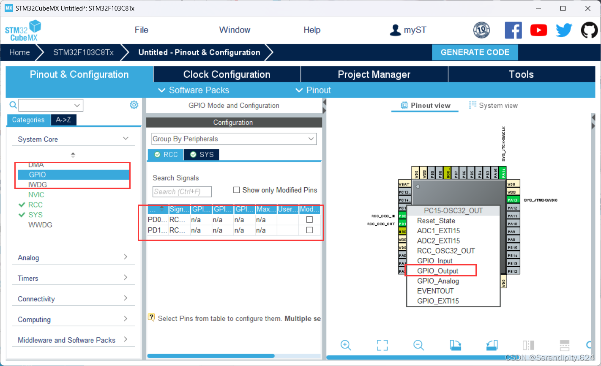Click the horizontal split layout icon
Viewport: 601px width, 366px height.
565,345
